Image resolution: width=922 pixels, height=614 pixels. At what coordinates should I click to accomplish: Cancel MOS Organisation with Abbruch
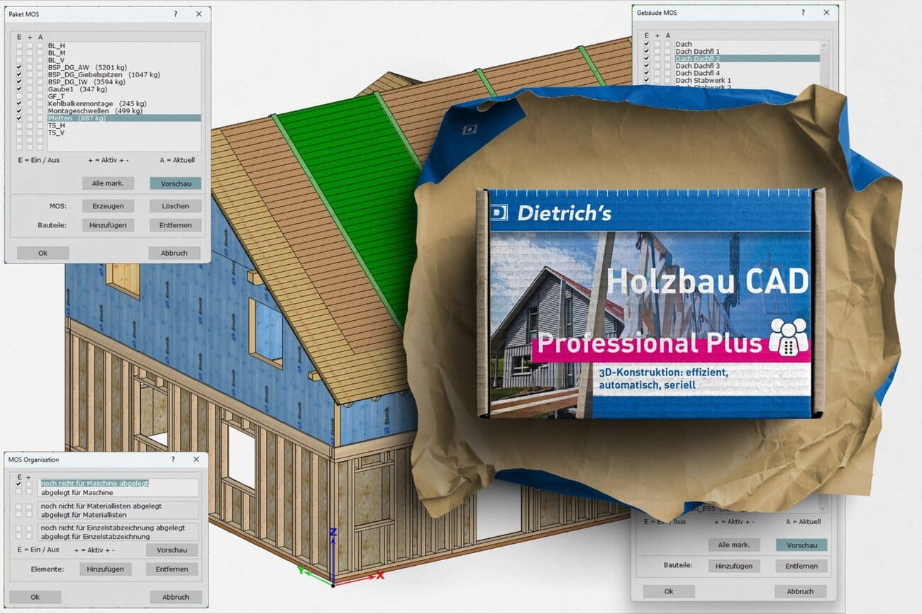pyautogui.click(x=176, y=597)
